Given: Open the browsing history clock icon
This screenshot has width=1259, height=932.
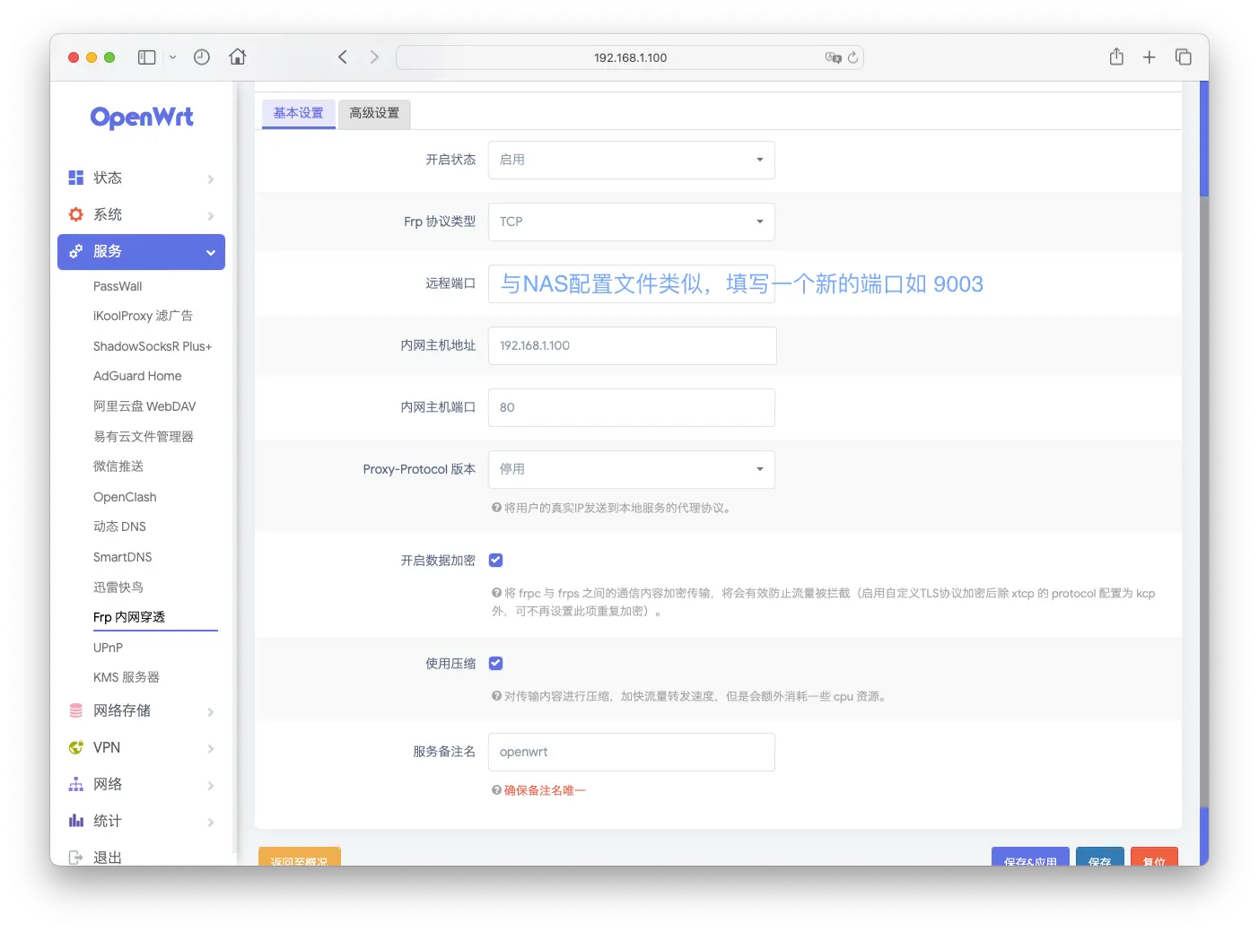Looking at the screenshot, I should [x=202, y=57].
